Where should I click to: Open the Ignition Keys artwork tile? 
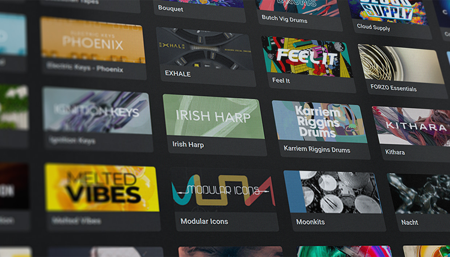(97, 111)
